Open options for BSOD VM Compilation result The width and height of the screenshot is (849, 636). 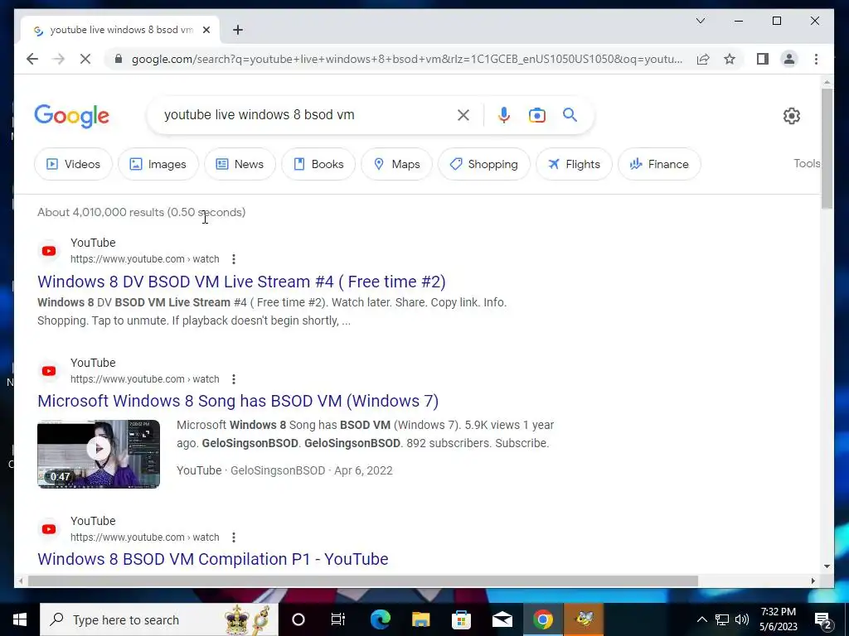click(233, 537)
